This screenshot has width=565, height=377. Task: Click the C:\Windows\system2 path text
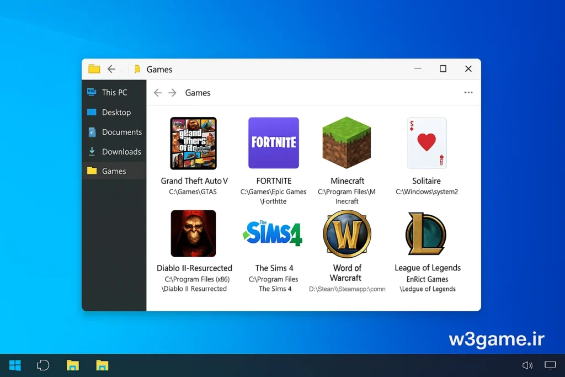(427, 192)
